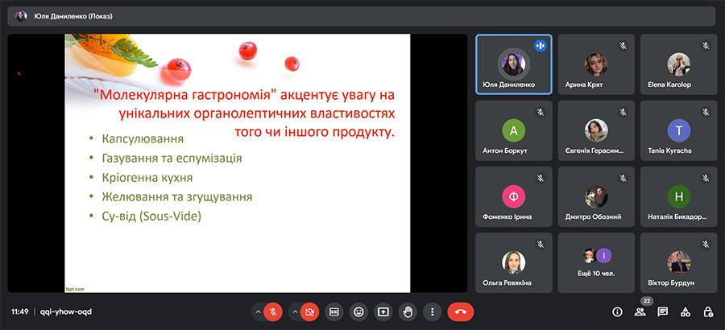Show the participants list with 22 badge
This screenshot has width=725, height=330.
[640, 312]
